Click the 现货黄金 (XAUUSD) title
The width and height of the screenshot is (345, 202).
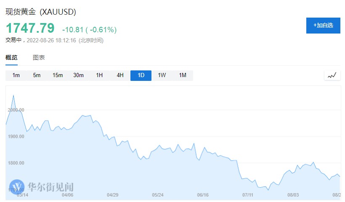[x=41, y=12]
